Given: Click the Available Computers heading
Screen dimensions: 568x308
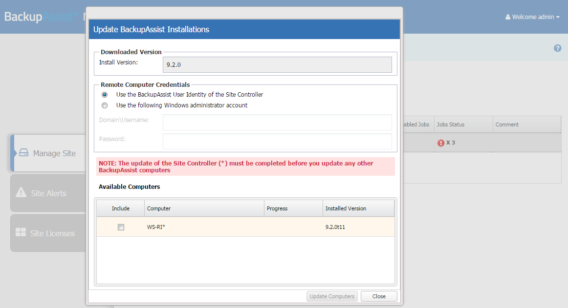Looking at the screenshot, I should (x=130, y=187).
